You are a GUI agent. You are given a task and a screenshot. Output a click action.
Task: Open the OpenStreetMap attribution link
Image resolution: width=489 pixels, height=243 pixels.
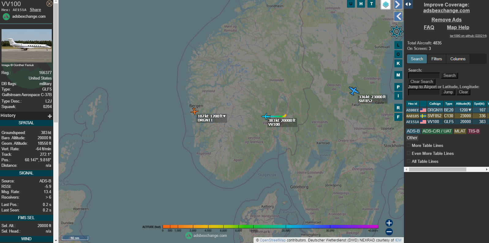pos(273,240)
